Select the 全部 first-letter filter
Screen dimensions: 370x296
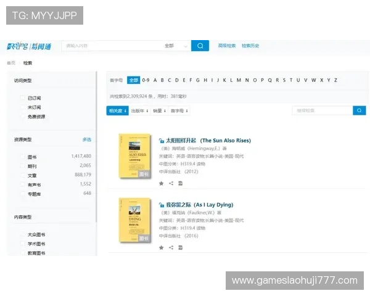coord(134,80)
